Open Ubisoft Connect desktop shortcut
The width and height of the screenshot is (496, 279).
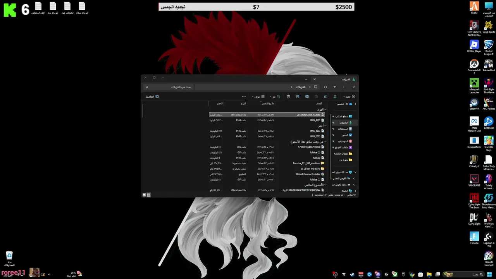(489, 259)
